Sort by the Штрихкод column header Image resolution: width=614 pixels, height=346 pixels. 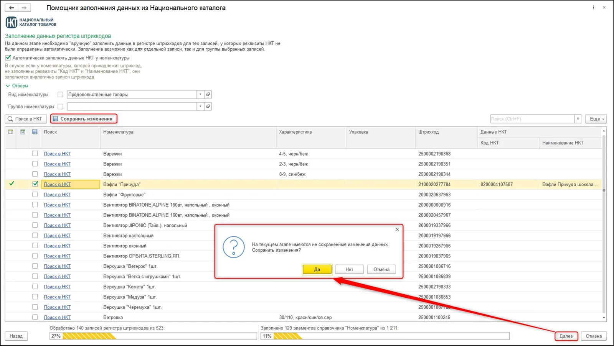click(446, 137)
